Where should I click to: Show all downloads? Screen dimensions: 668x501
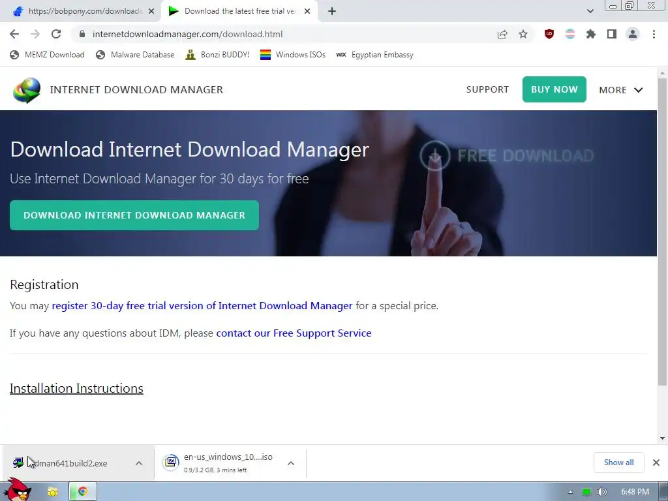618,463
